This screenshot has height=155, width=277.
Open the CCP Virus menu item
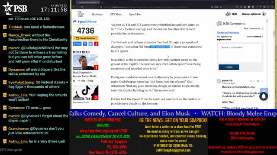(116, 14)
